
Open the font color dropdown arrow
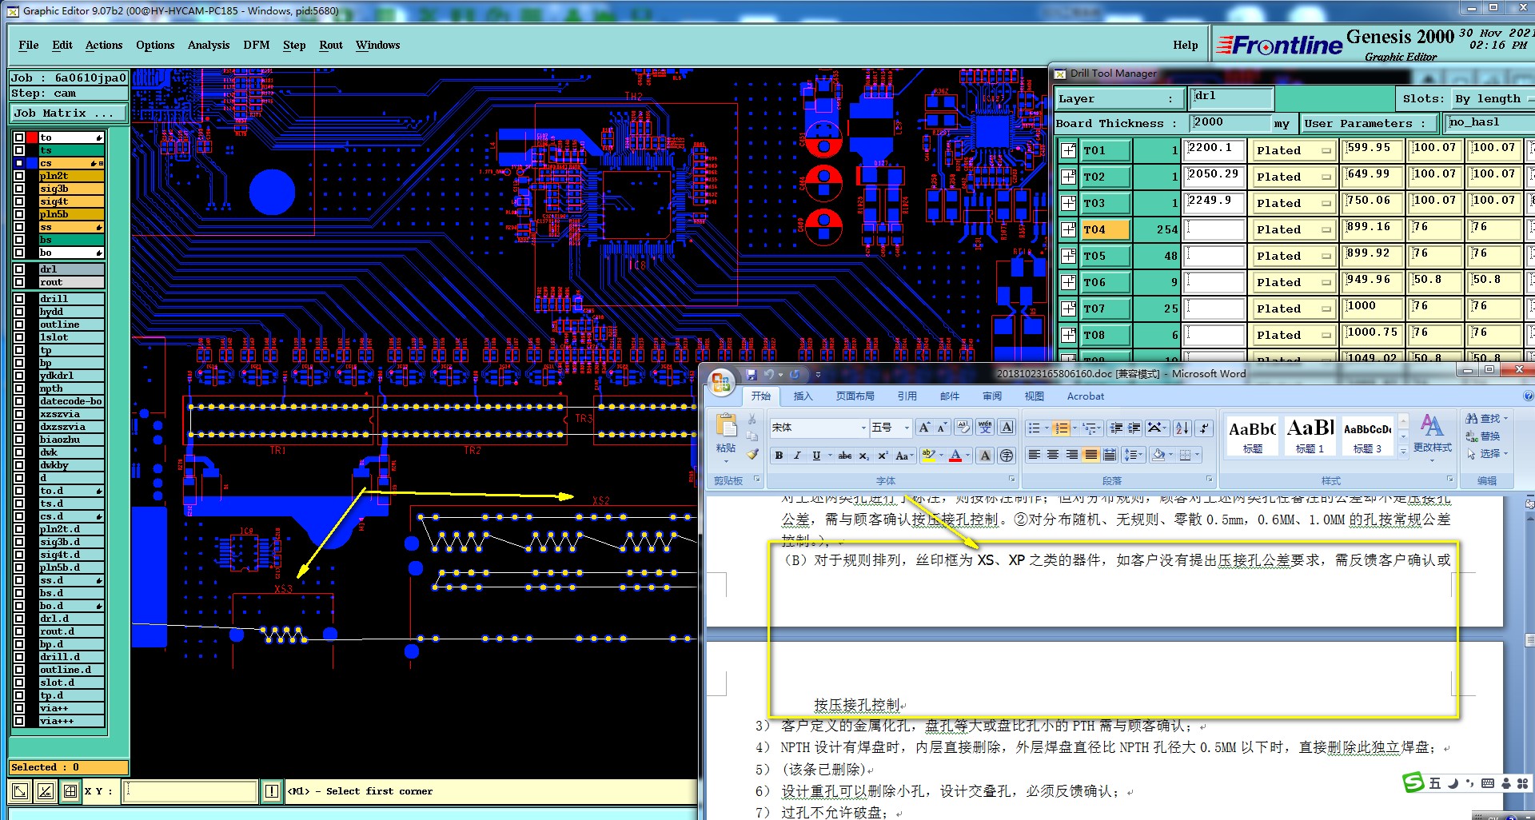[x=967, y=456]
